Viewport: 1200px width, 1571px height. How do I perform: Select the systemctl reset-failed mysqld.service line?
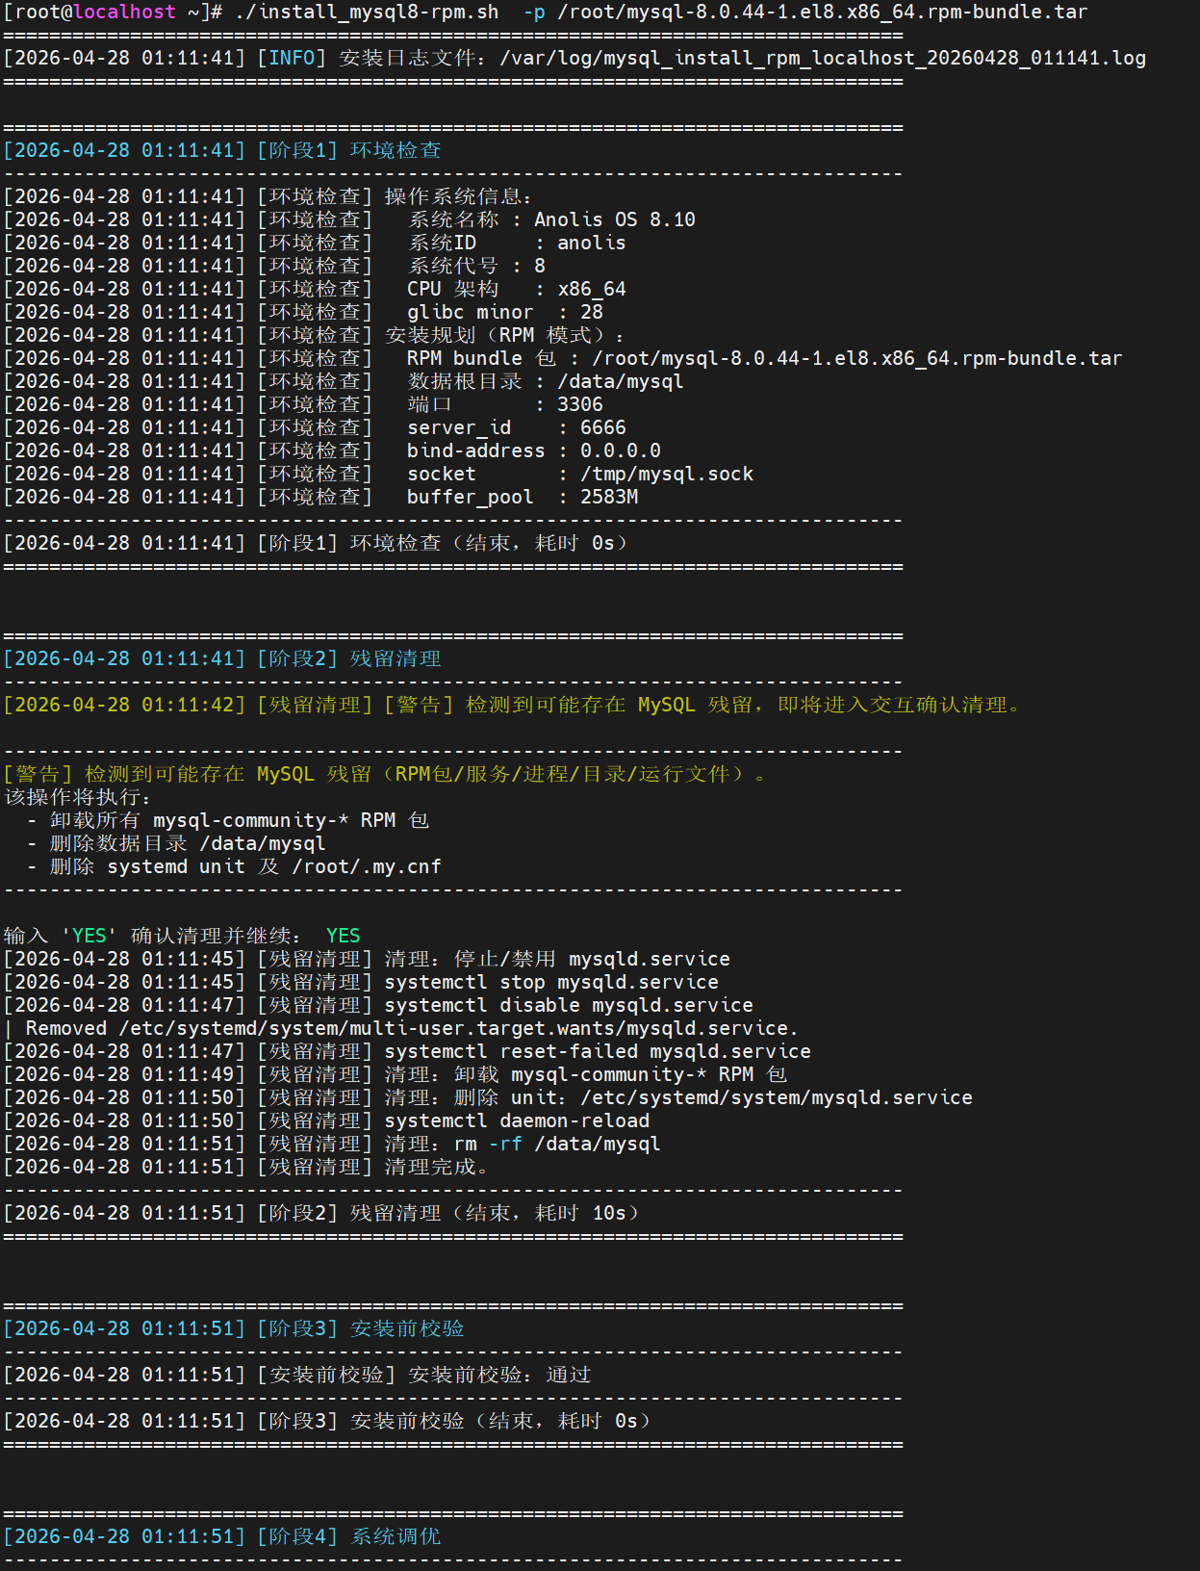pos(407,1051)
